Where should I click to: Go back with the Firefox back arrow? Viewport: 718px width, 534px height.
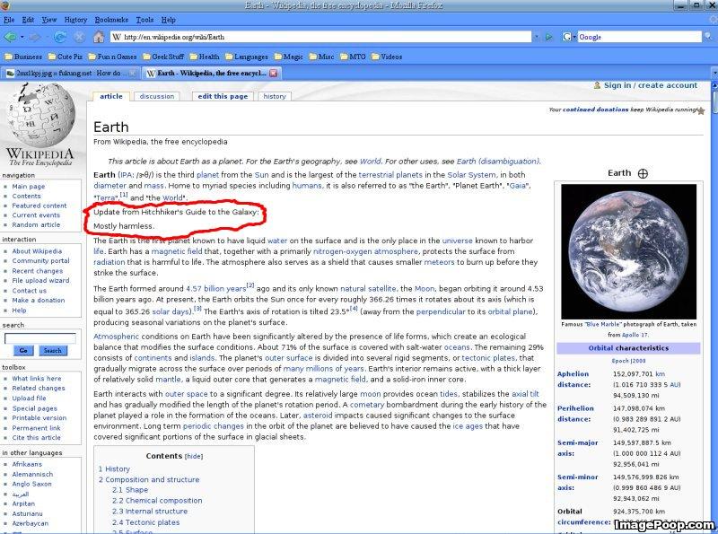pyautogui.click(x=10, y=37)
